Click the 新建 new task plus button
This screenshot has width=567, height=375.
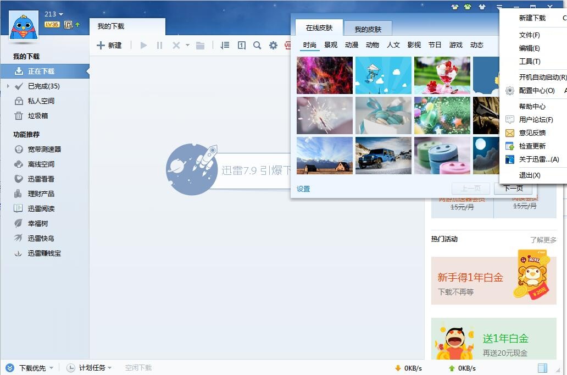[109, 45]
